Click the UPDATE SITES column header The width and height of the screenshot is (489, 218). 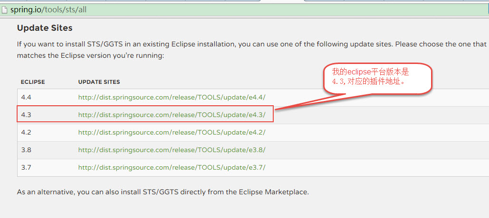(x=99, y=82)
